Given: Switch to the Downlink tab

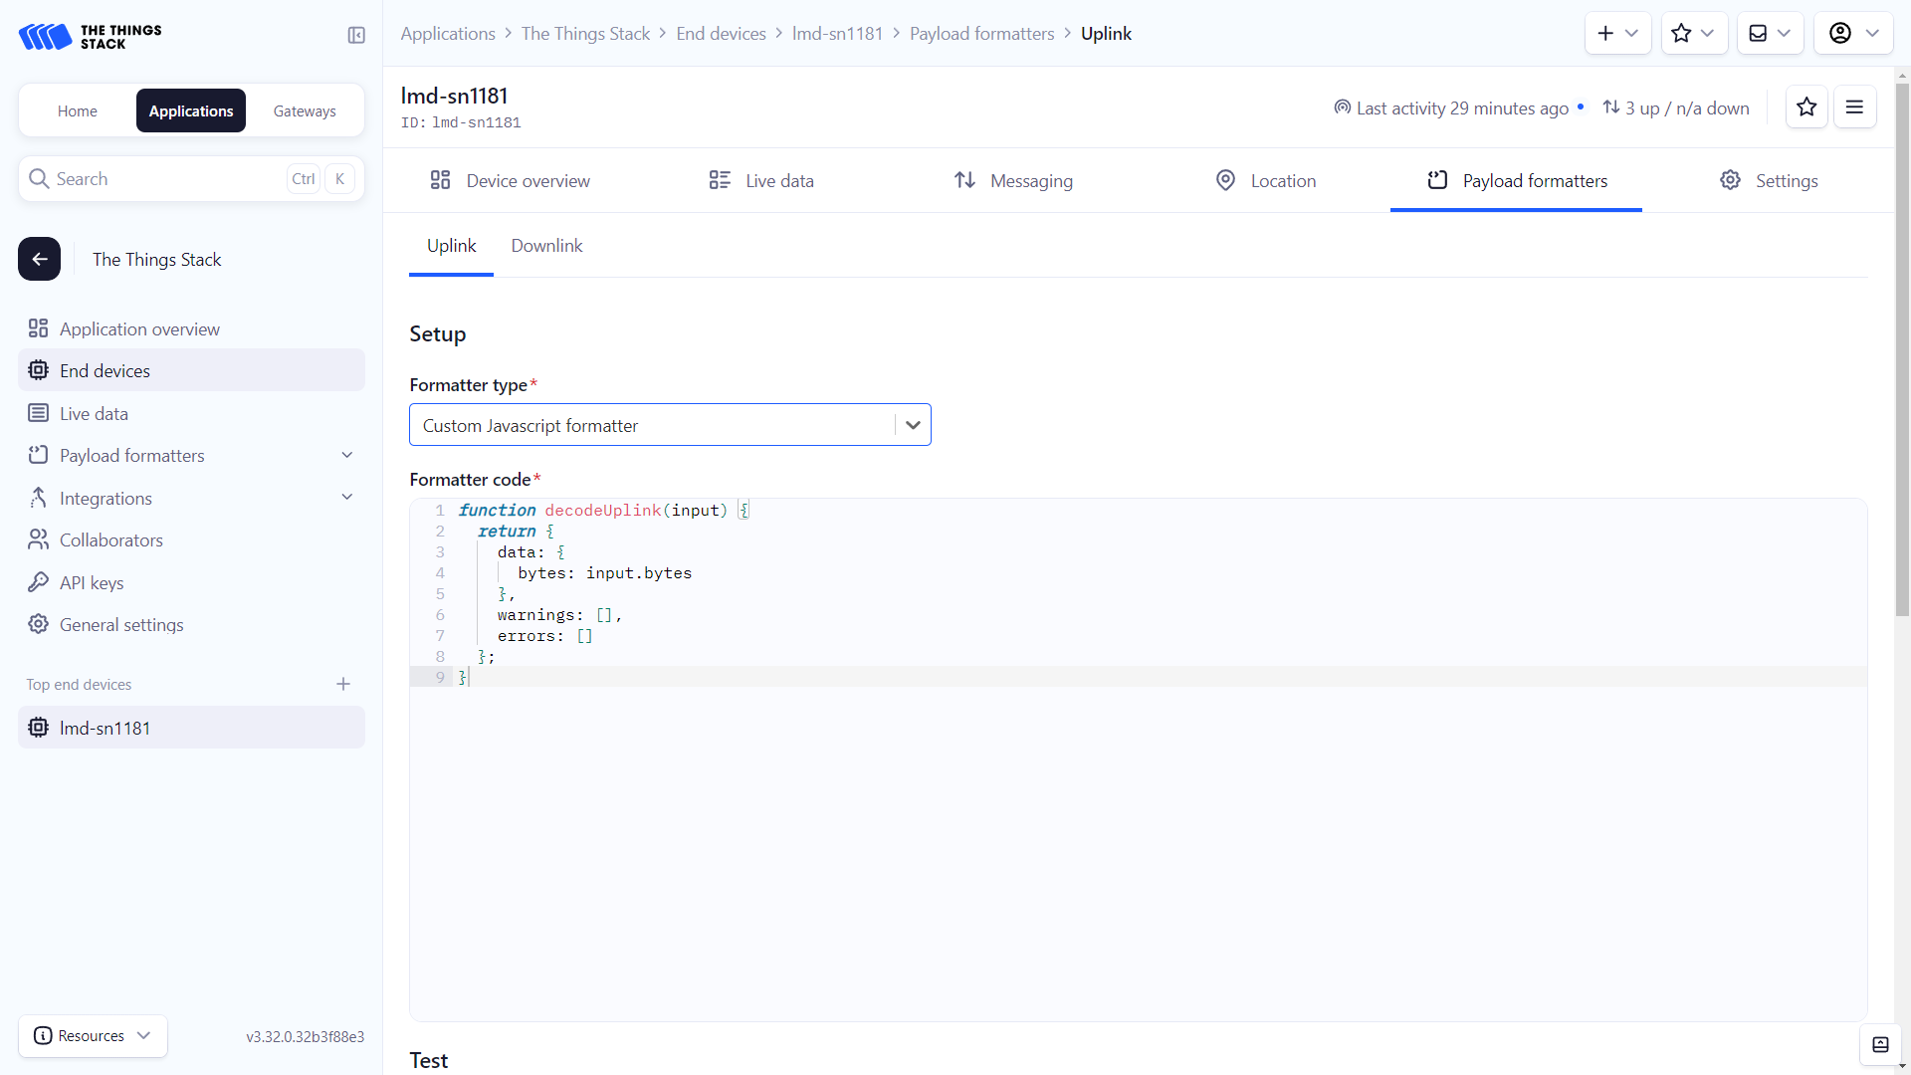Looking at the screenshot, I should [x=546, y=246].
